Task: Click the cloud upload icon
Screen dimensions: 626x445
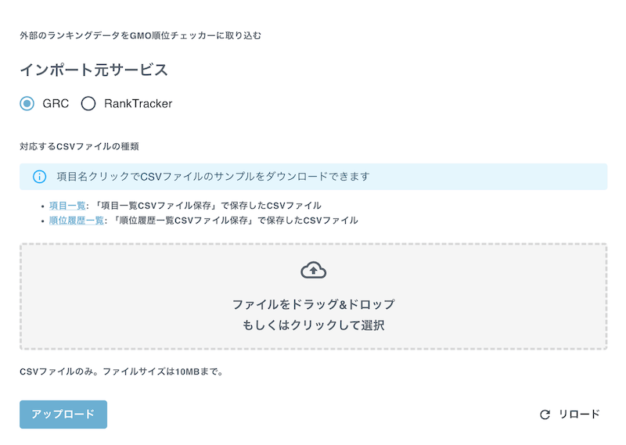Action: click(314, 271)
